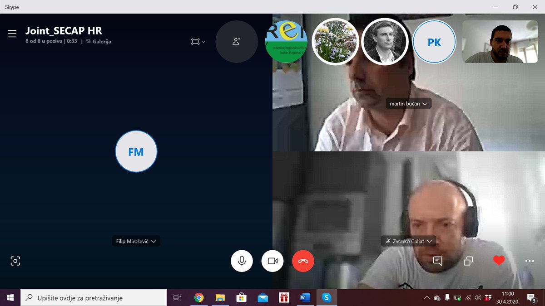This screenshot has width=545, height=306.
Task: Select the suited man portrait avatar
Action: point(385,42)
